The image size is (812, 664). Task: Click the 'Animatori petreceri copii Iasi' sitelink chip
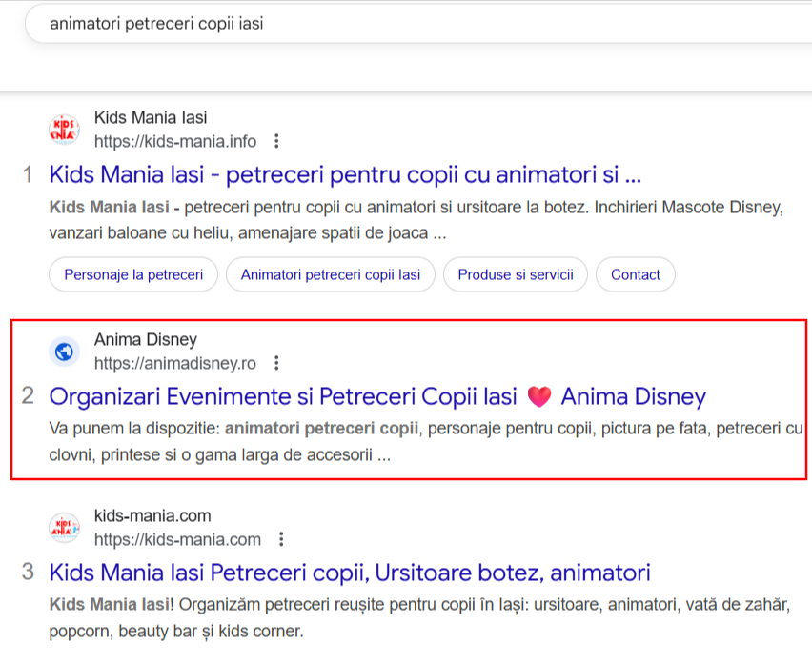[331, 274]
